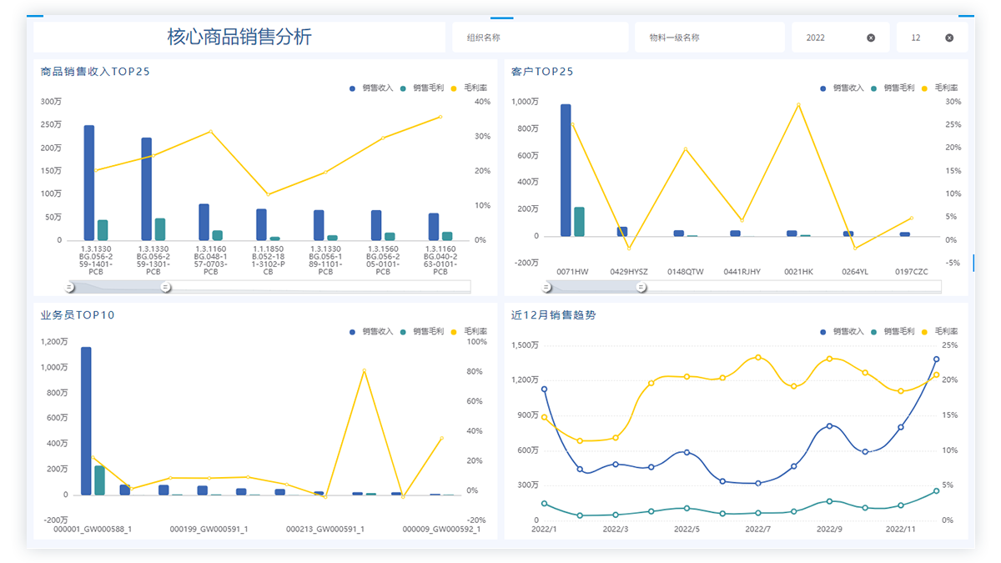Click the 1.1.1850 B.052-181-3102-PCB product label
1001x563 pixels.
point(268,260)
